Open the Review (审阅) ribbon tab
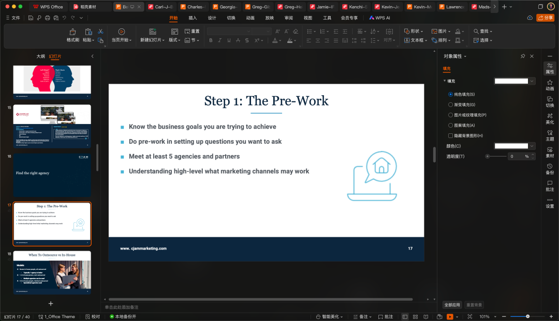Screen dimensions: 559x321 [289, 18]
